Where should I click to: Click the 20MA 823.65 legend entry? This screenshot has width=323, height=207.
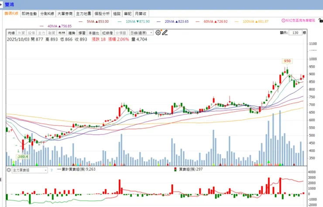(173, 21)
